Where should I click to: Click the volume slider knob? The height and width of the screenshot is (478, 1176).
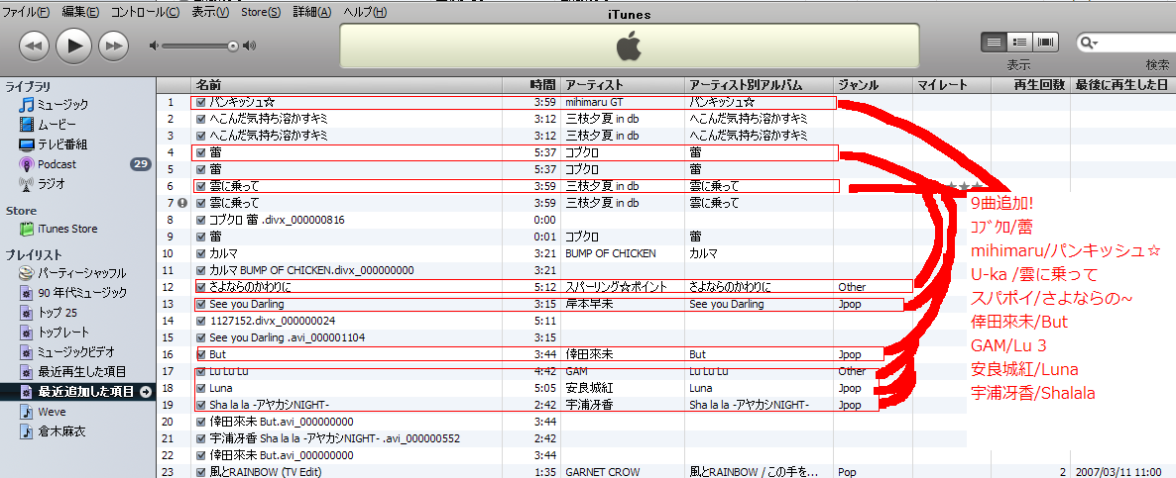(x=233, y=46)
